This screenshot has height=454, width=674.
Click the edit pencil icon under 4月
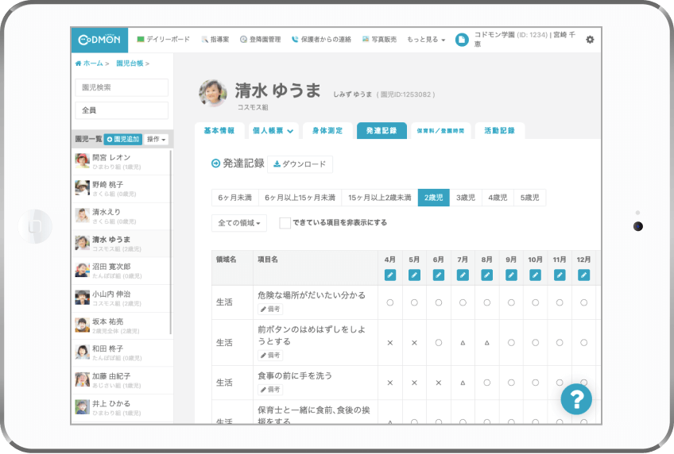tap(389, 275)
